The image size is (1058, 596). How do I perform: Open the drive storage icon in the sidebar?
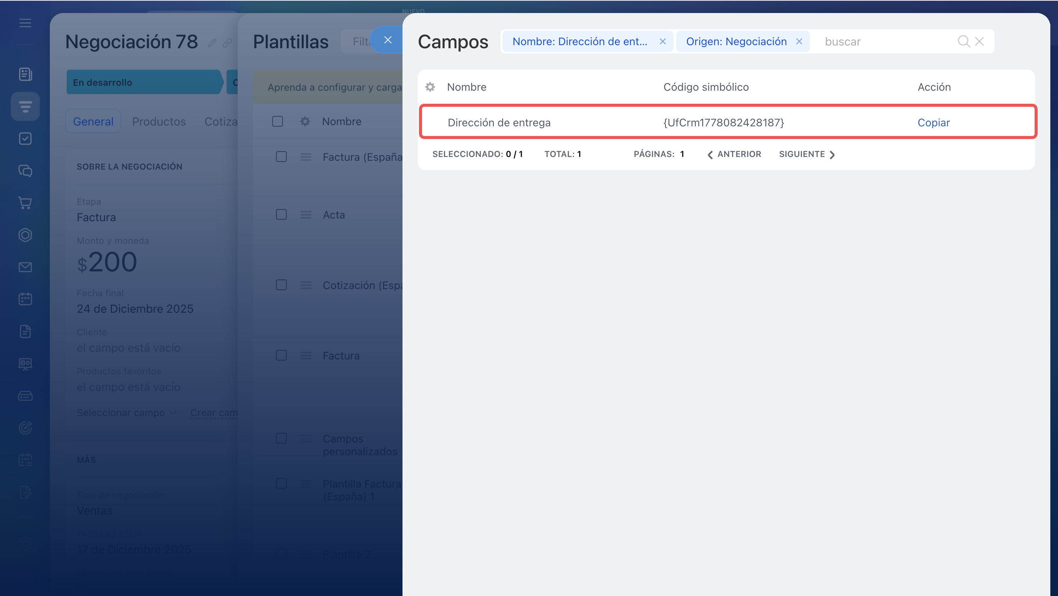point(25,396)
